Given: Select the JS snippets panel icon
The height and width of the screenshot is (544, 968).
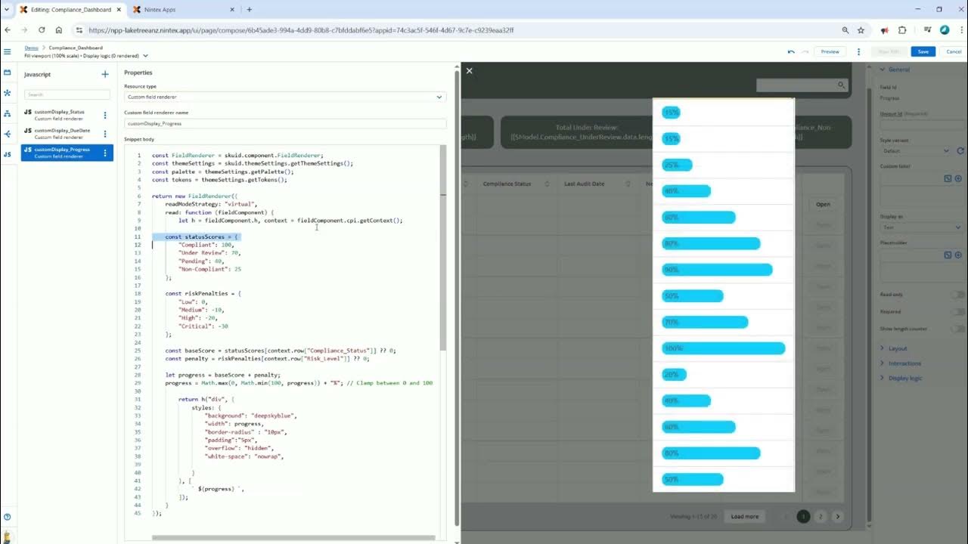Looking at the screenshot, I should click(8, 153).
